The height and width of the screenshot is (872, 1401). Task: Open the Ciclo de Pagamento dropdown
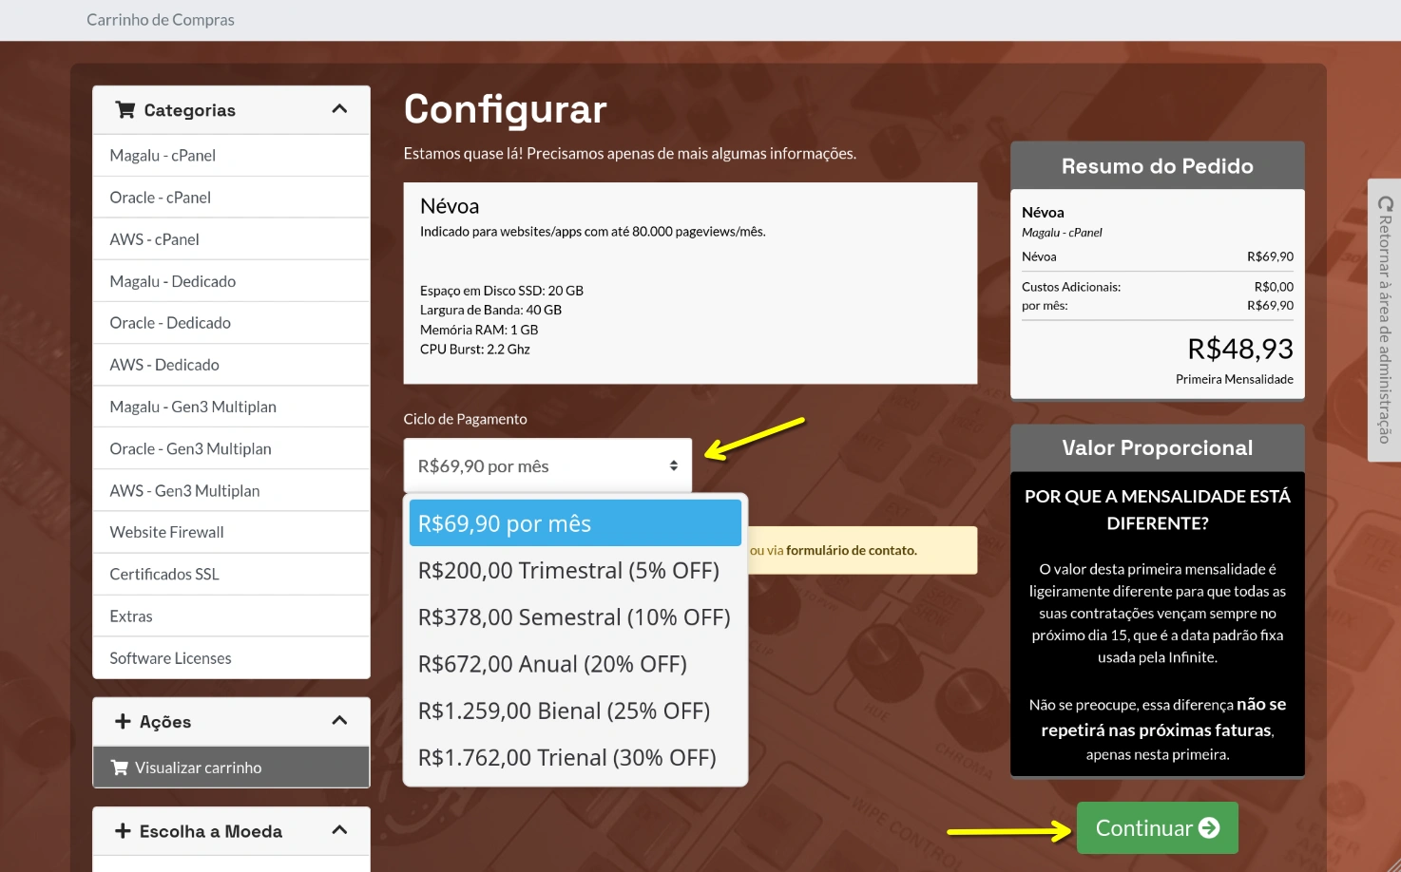click(547, 465)
